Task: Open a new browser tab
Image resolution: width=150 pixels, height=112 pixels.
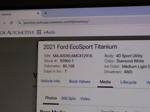Action: click(x=45, y=13)
